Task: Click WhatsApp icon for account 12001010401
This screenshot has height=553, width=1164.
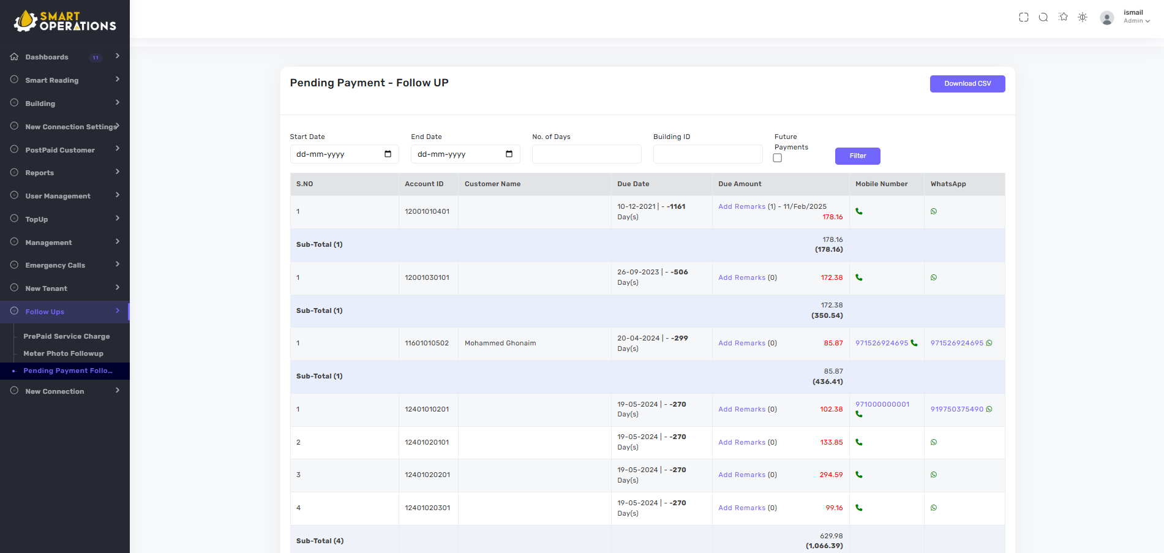Action: click(x=934, y=211)
